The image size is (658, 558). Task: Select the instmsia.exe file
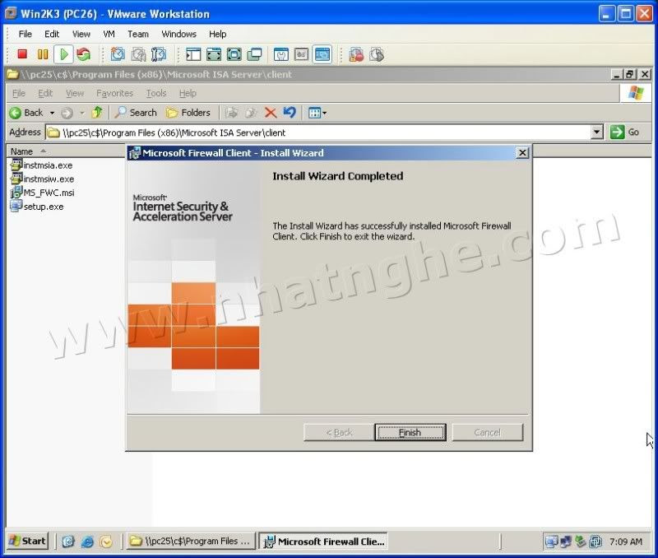coord(42,165)
